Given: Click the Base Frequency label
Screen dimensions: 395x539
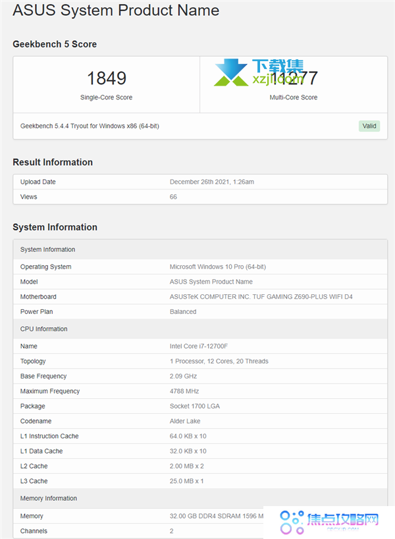Looking at the screenshot, I should click(43, 376).
